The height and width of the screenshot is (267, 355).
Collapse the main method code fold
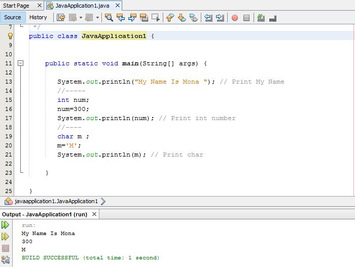coord(20,63)
